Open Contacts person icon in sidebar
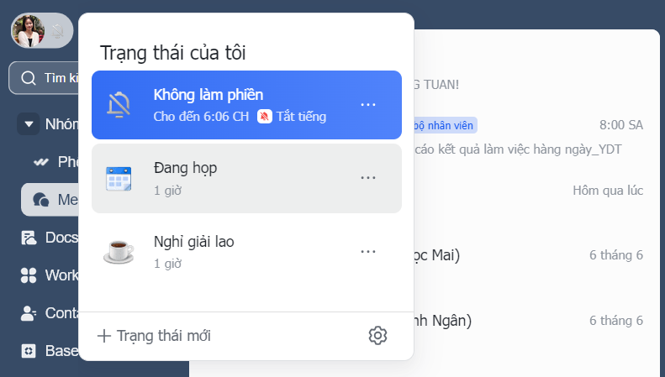 (x=29, y=313)
